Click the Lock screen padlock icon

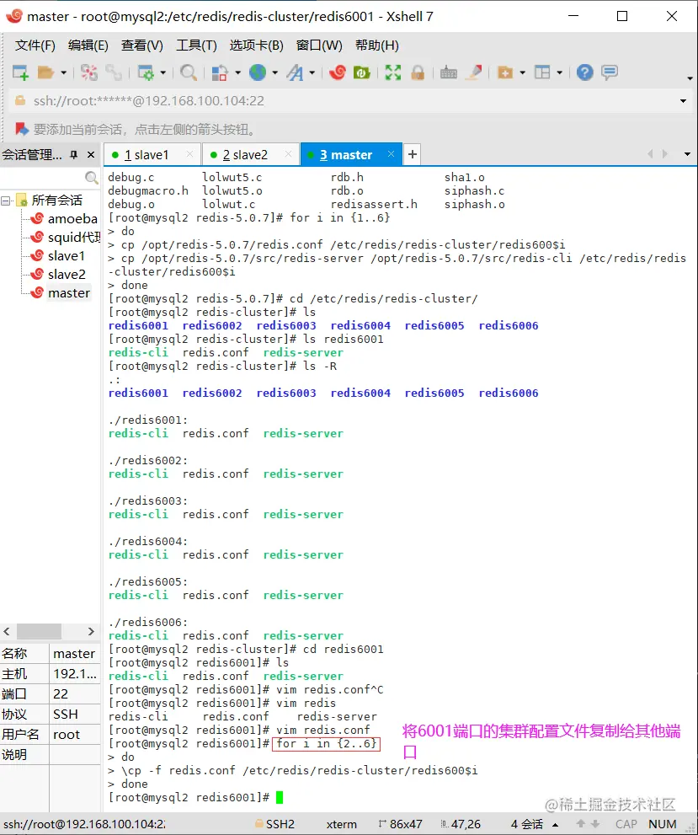point(418,72)
